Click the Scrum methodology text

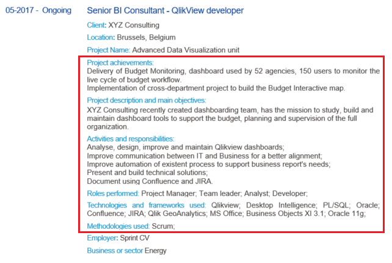163,226
